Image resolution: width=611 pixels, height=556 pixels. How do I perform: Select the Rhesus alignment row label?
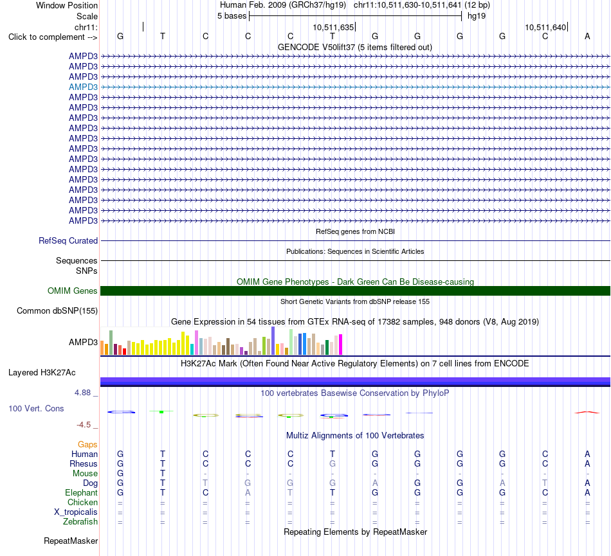point(84,463)
